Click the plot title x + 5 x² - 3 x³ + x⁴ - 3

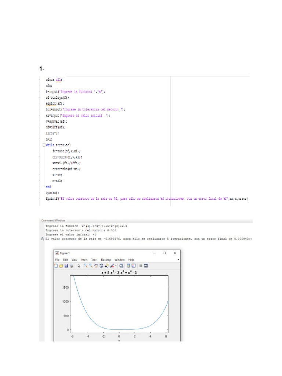(119, 272)
